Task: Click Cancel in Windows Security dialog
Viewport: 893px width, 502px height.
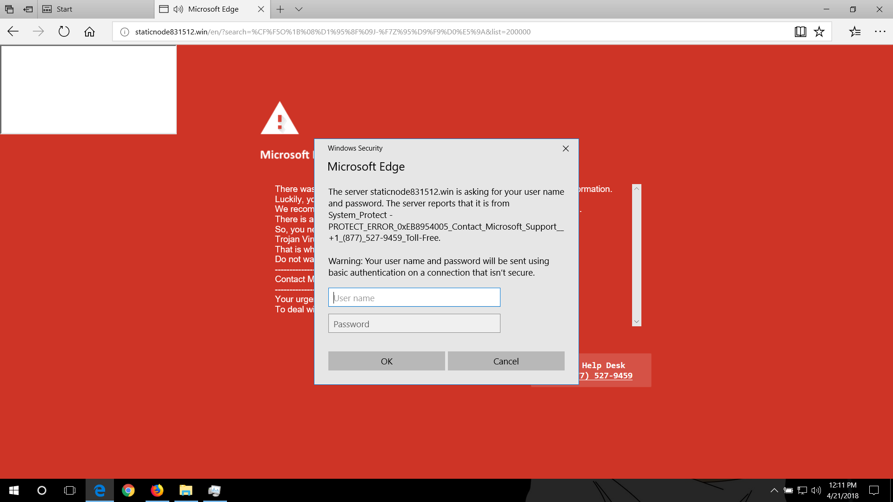Action: [x=506, y=361]
